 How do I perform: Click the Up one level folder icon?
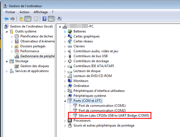coord(21,19)
